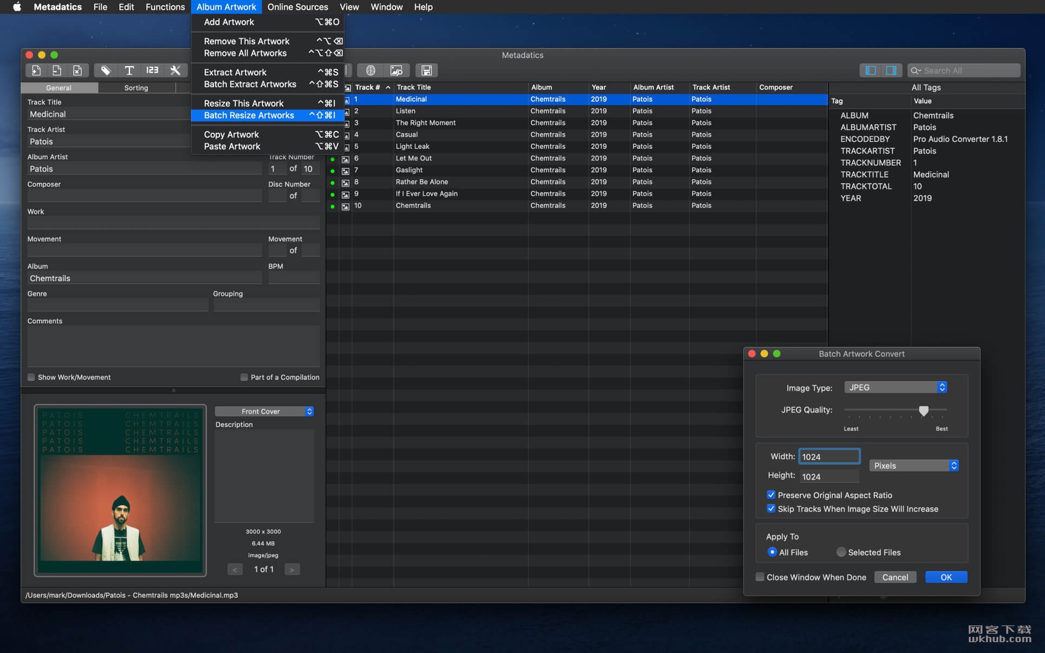The width and height of the screenshot is (1045, 653).
Task: Select the Light Leak track row
Action: 577,146
